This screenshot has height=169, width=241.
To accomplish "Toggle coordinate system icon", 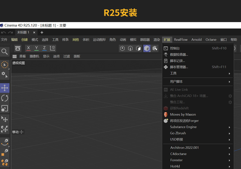I will click(52, 48).
